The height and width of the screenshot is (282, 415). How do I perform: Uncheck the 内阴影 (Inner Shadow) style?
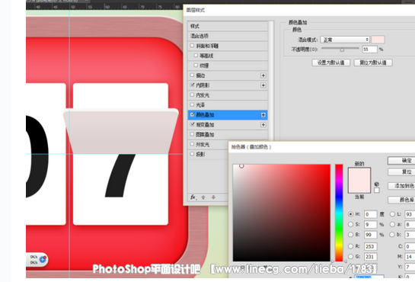[192, 85]
